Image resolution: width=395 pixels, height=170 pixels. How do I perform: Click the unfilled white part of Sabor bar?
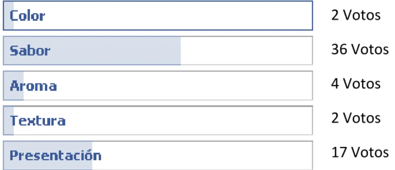(246, 50)
